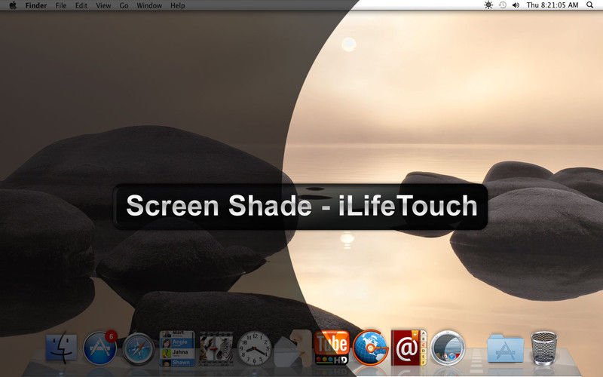This screenshot has height=377, width=603.
Task: Launch the Screen Shade app in Dock
Action: pos(448,348)
